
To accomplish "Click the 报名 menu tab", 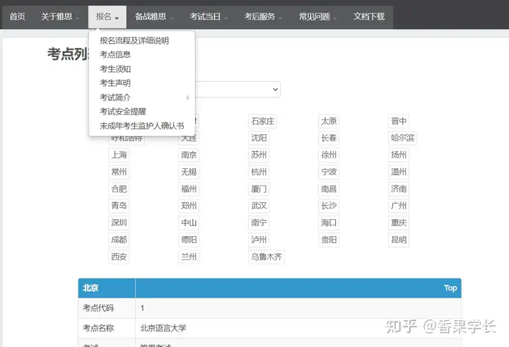I will pos(107,16).
